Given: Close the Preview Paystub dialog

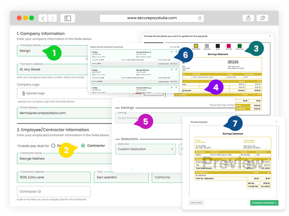Looking at the screenshot, I should [x=276, y=122].
